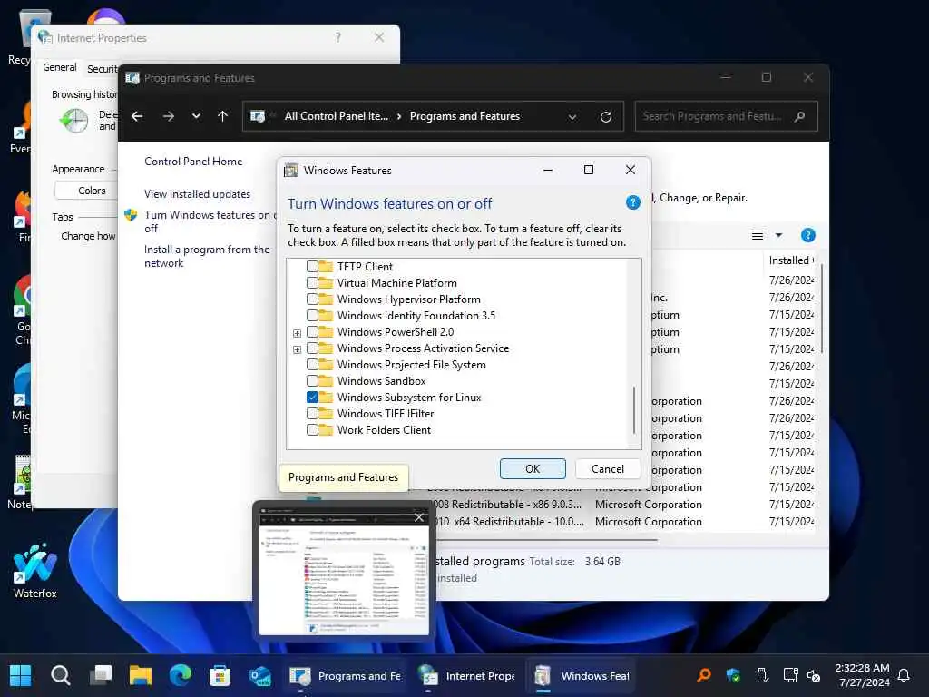Enable the Windows Projected File System checkbox
This screenshot has width=929, height=697.
pos(312,365)
